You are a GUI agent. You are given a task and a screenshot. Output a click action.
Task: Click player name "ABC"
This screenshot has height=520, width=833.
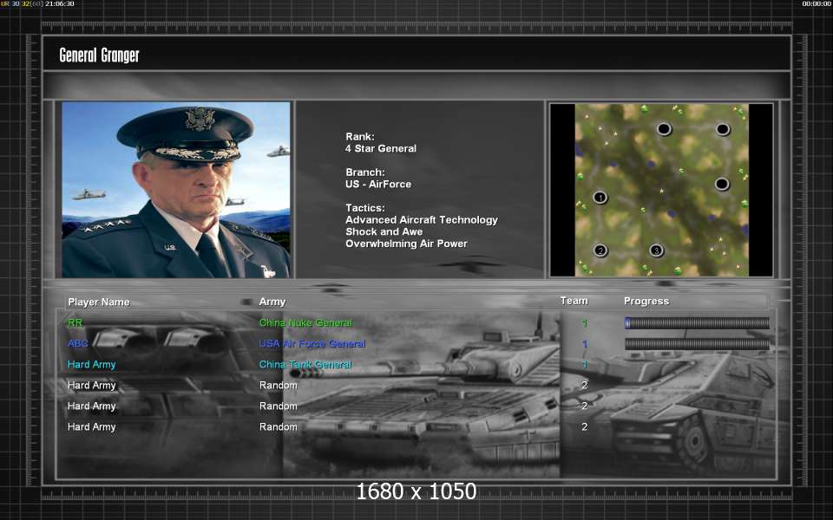pos(77,343)
